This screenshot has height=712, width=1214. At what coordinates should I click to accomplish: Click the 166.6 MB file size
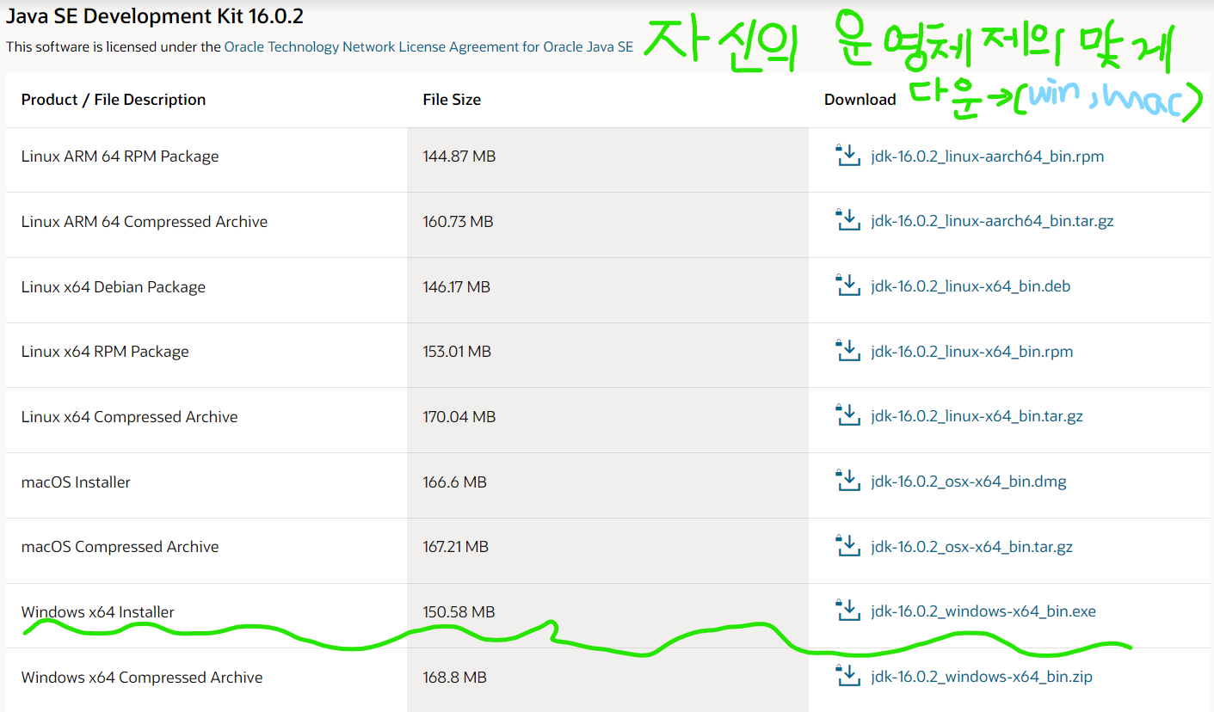[x=454, y=482]
